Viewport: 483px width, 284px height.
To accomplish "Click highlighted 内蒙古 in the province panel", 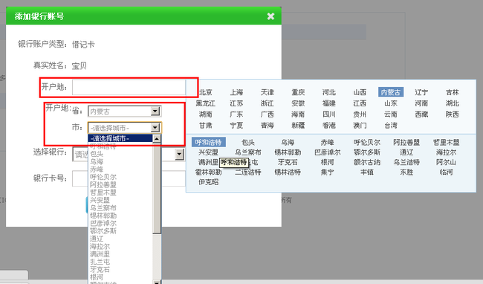I will [391, 92].
